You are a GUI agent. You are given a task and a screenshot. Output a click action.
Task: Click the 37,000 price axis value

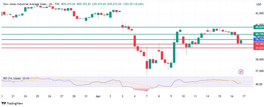point(259,71)
